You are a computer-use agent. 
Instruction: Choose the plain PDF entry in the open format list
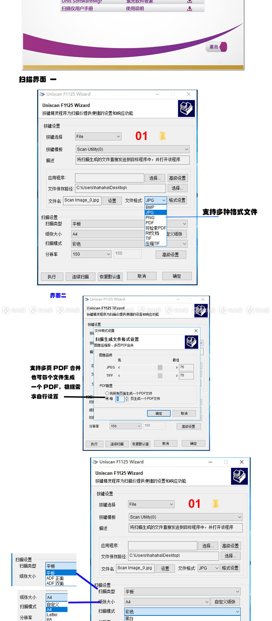pos(156,223)
